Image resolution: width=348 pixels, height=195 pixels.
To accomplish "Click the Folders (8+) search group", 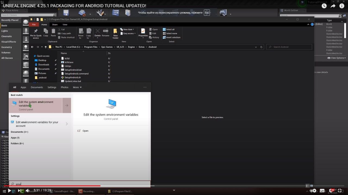I will pos(17,144).
